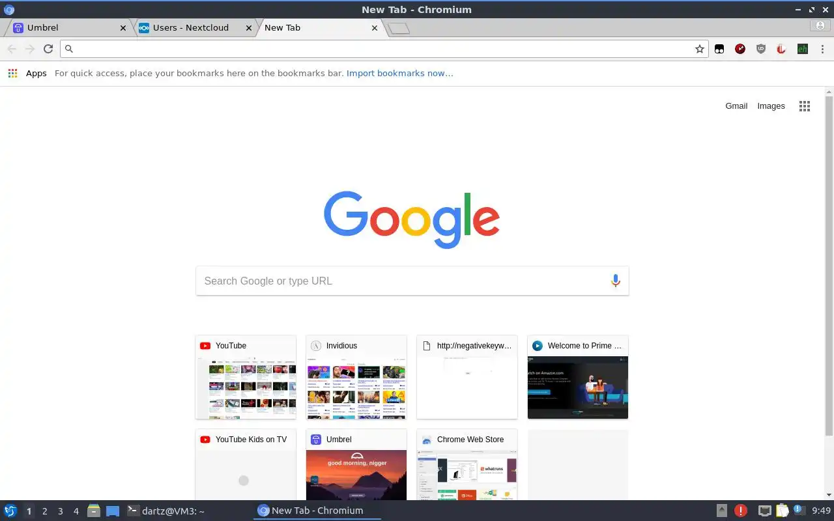834x521 pixels.
Task: Open the YouTube shortcut thumbnail
Action: (x=246, y=377)
